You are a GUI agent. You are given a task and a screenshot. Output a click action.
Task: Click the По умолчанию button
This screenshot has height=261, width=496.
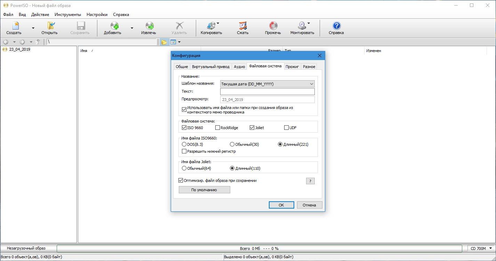click(204, 190)
